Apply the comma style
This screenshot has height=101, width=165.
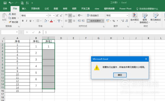pos(118,21)
